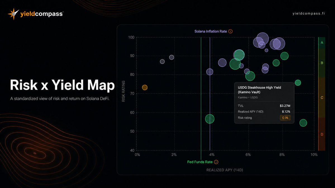This screenshot has width=335, height=188.
Task: Click the Solana Inflation Rate label
Action: (x=210, y=31)
